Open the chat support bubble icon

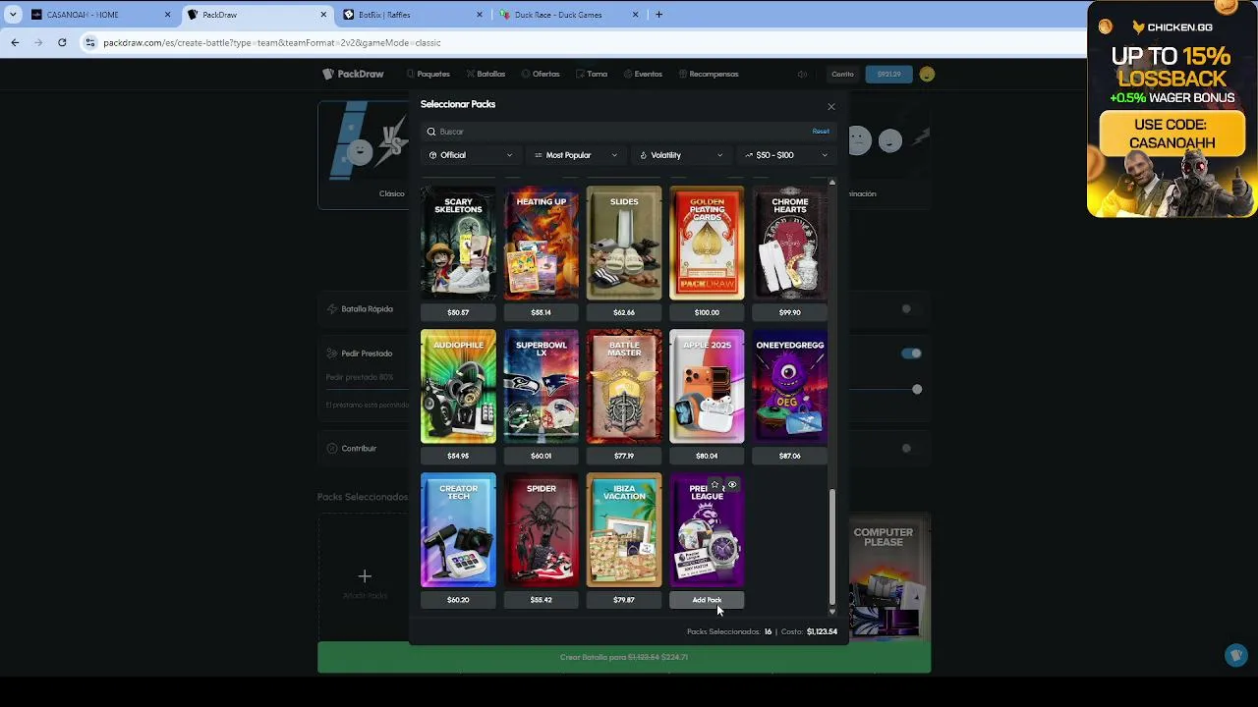[1236, 655]
